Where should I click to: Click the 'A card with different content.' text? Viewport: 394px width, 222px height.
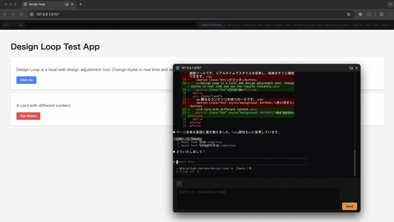pos(44,106)
